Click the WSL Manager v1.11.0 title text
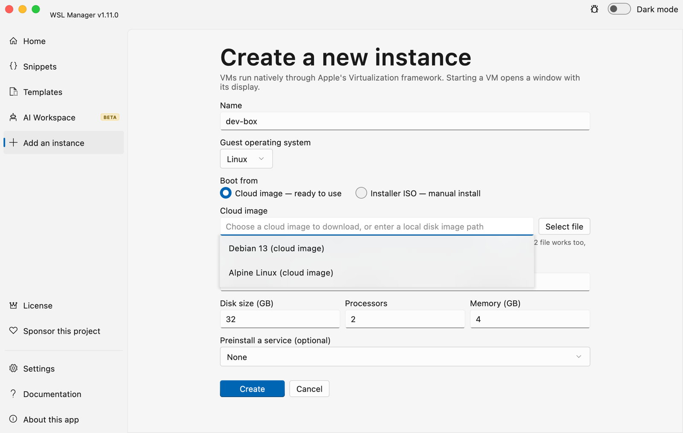This screenshot has width=683, height=433. pyautogui.click(x=84, y=15)
